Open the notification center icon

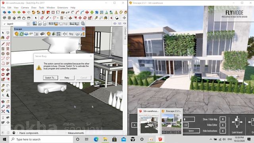(x=249, y=139)
